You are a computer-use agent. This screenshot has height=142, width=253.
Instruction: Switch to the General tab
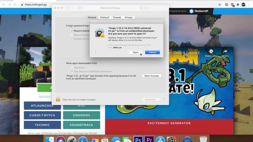(x=92, y=17)
